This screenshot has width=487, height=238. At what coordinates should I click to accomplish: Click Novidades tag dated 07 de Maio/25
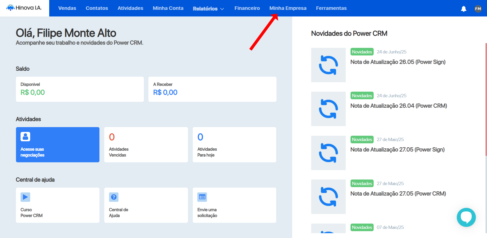point(362,227)
